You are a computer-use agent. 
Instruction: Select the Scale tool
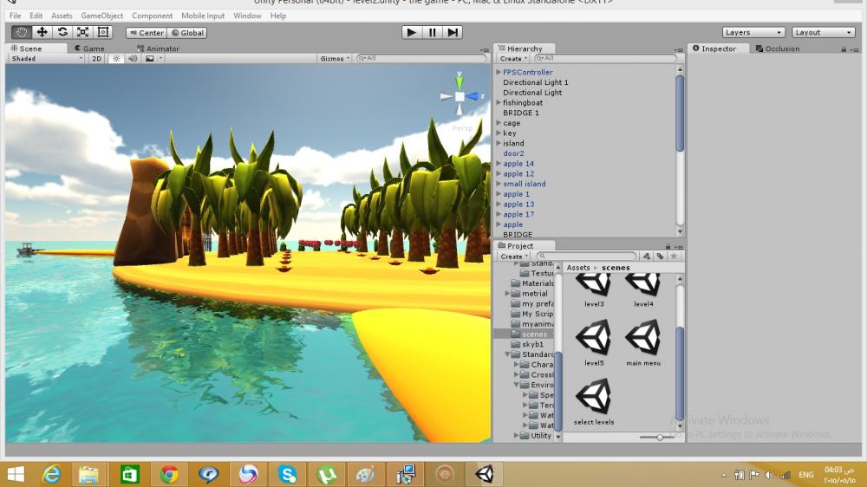(83, 33)
